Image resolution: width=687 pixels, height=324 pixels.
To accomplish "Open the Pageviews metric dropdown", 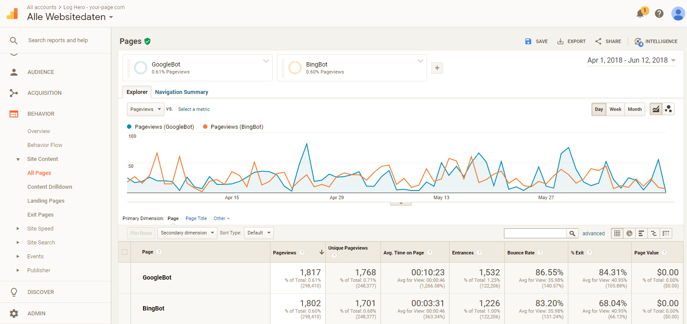I will coord(145,109).
